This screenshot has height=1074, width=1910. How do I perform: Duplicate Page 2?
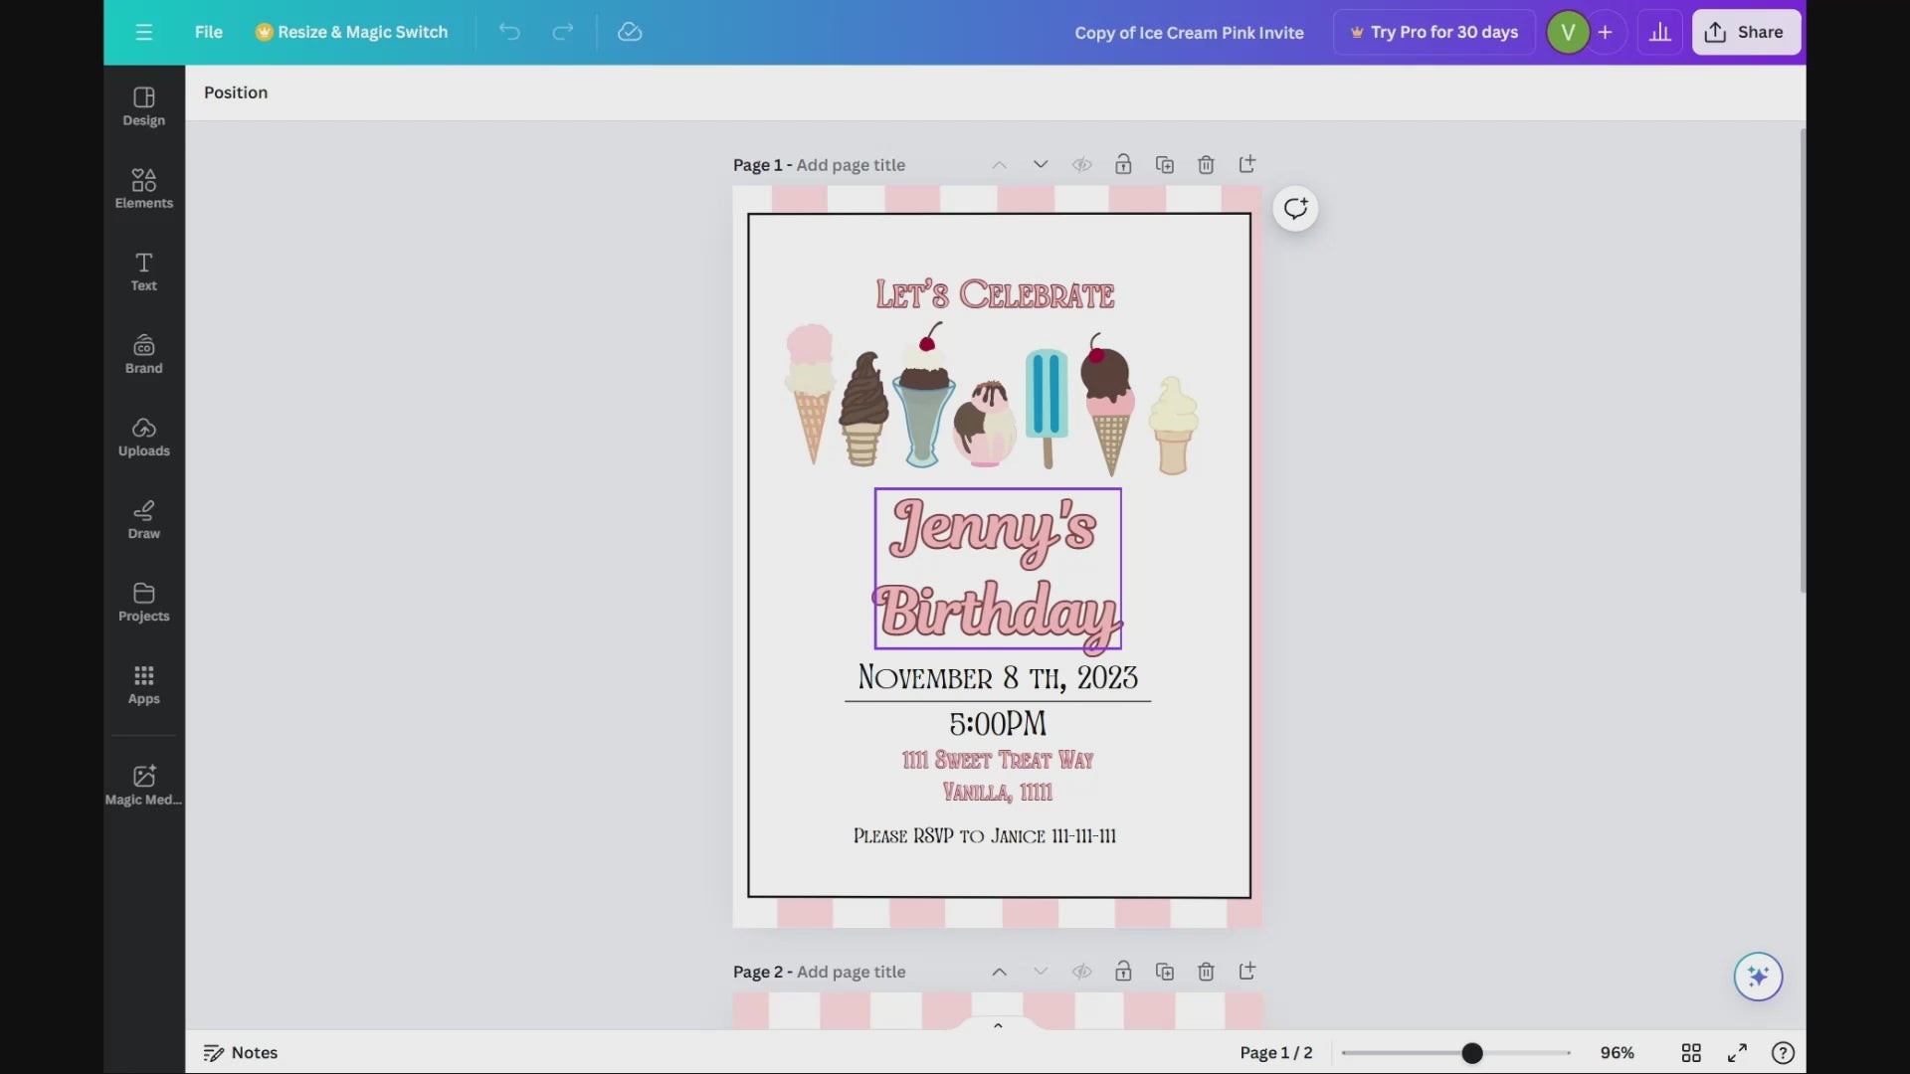tap(1165, 972)
